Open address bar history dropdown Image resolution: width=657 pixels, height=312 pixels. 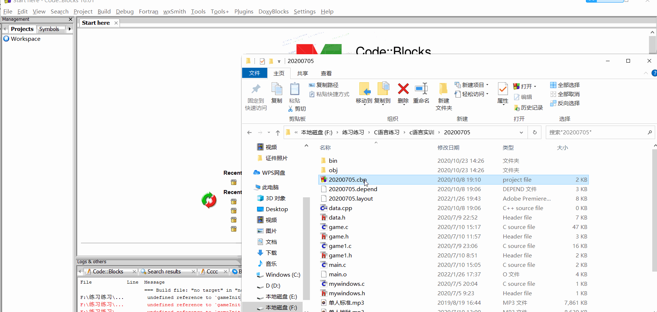click(521, 133)
